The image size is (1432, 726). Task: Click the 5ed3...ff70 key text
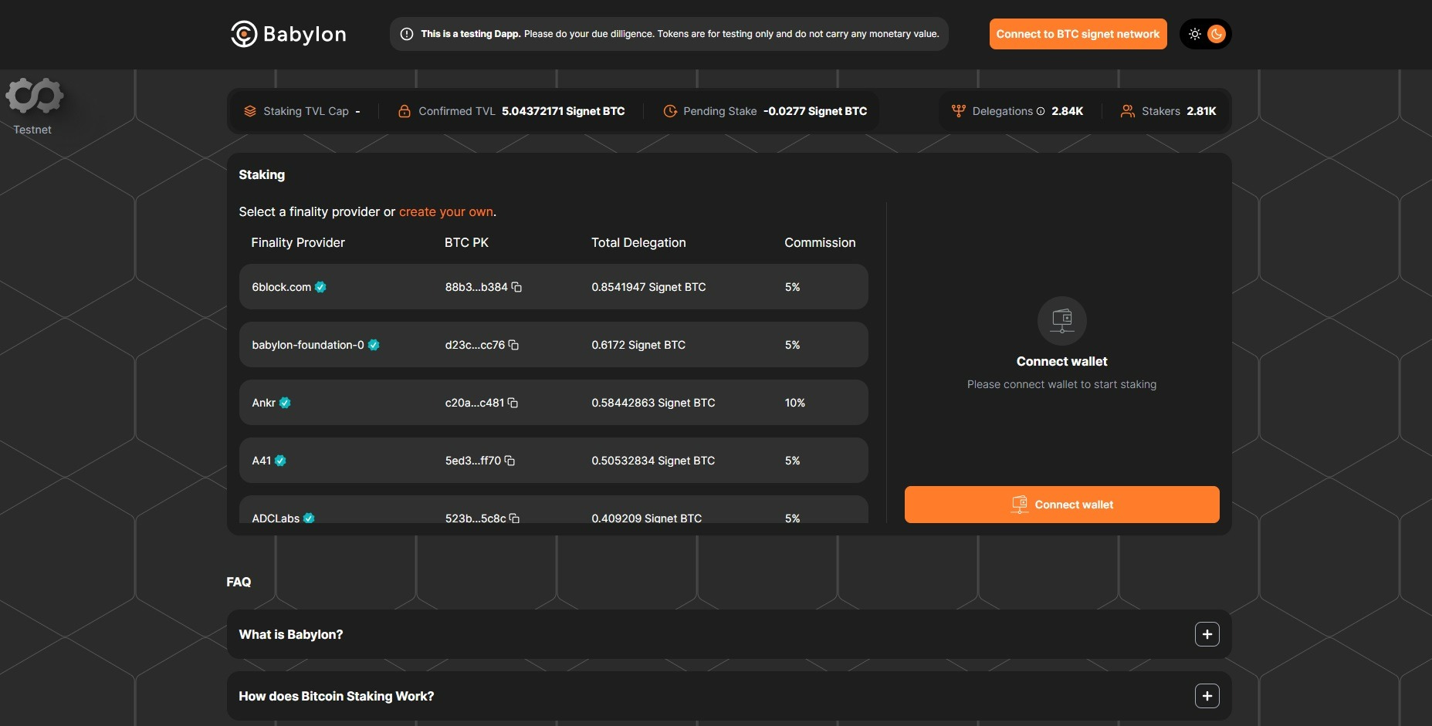[473, 461]
